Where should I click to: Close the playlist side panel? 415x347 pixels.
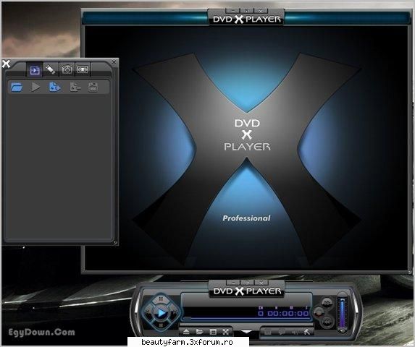pos(114,62)
